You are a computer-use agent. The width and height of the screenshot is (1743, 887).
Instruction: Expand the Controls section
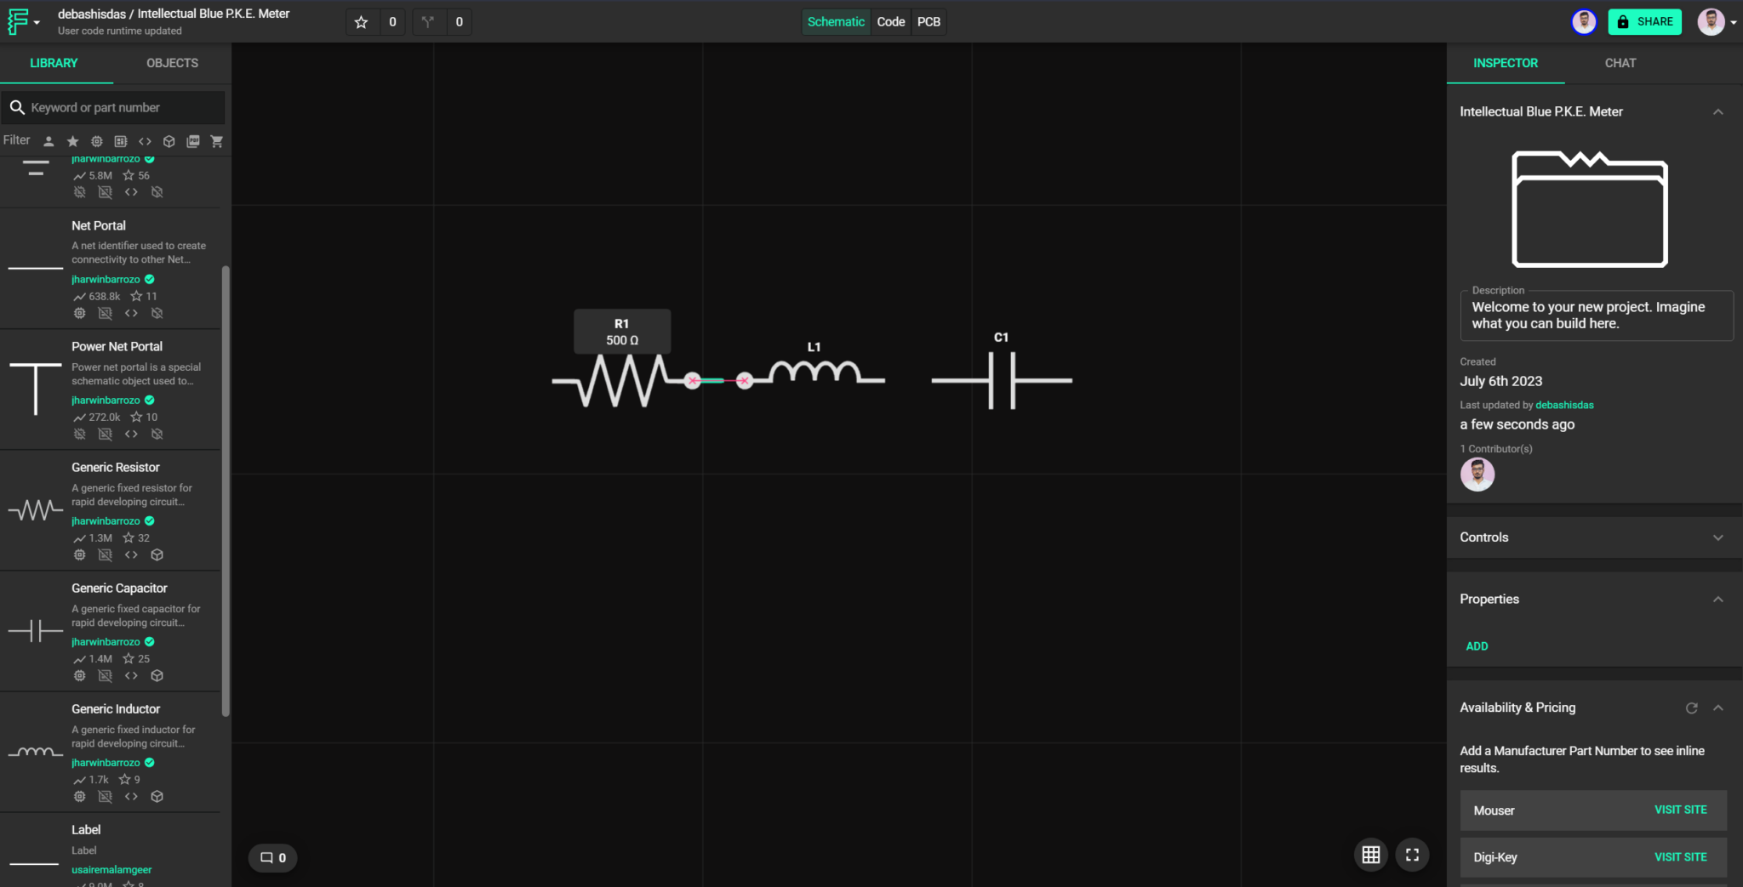click(x=1717, y=537)
